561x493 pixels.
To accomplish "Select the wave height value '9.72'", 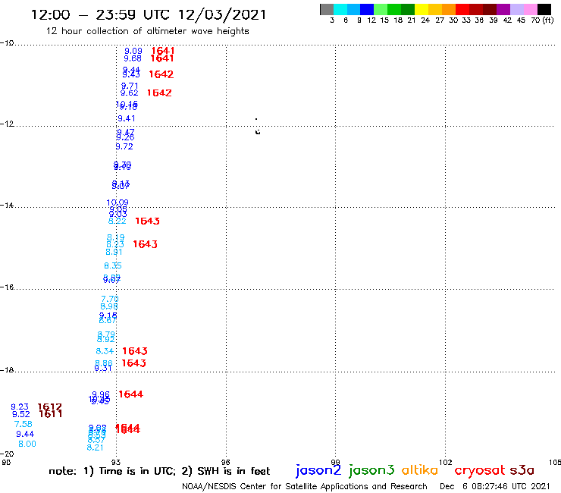I will click(124, 146).
